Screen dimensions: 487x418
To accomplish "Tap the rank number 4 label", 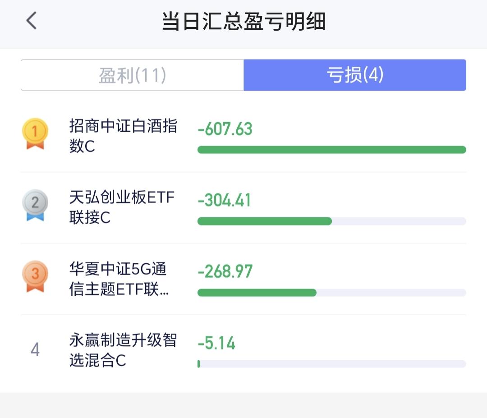I will tap(35, 349).
